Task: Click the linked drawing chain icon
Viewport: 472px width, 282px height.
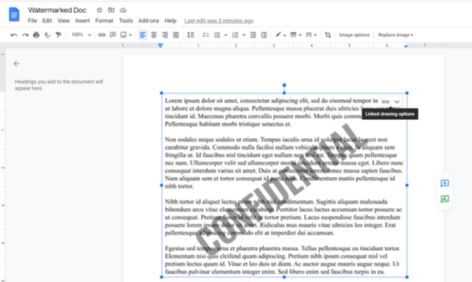Action: click(x=385, y=102)
